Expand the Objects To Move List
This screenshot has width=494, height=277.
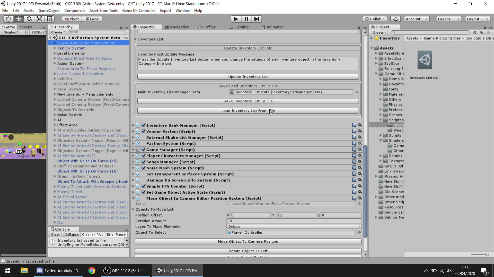coord(133,209)
